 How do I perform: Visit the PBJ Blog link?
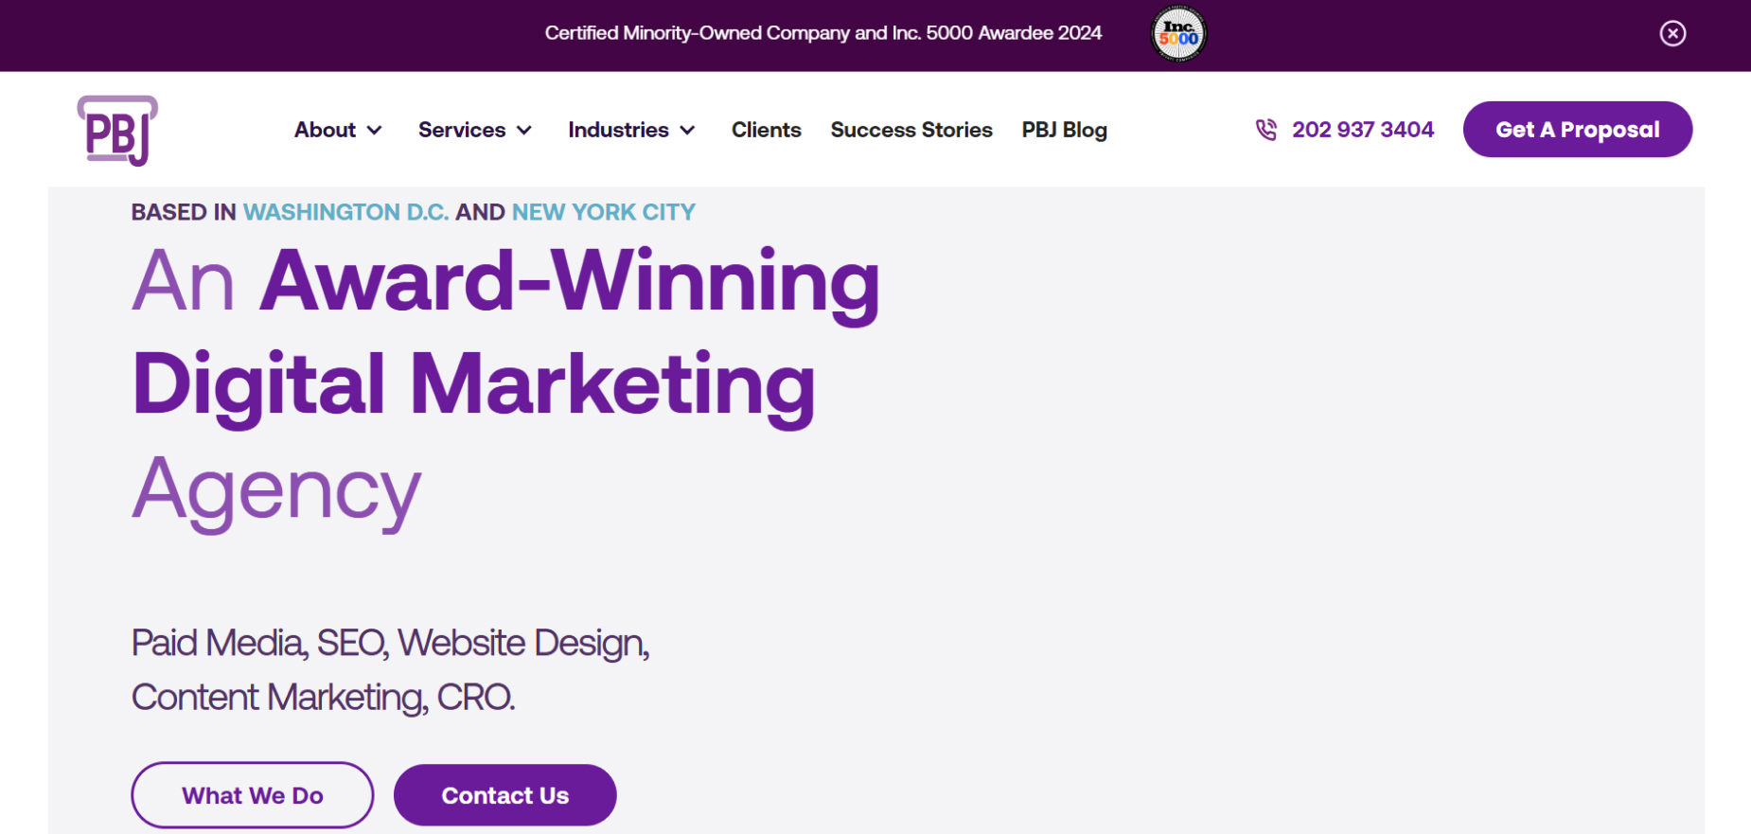pos(1064,130)
